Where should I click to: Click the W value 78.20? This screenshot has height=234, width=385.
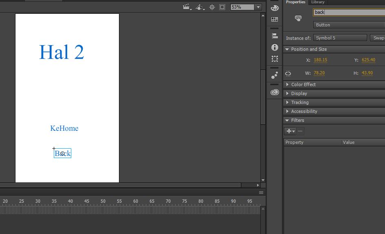[319, 73]
